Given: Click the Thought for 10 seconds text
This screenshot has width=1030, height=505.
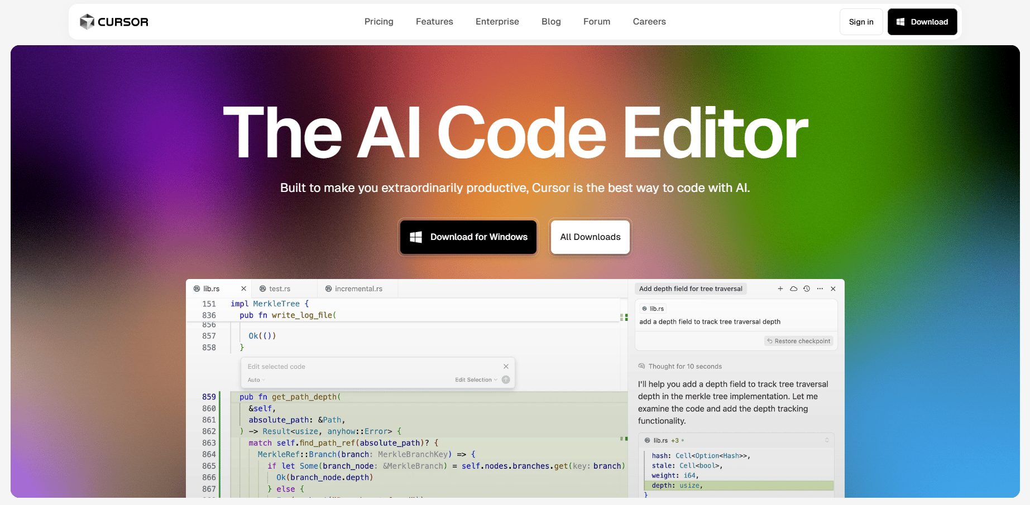Looking at the screenshot, I should point(685,367).
